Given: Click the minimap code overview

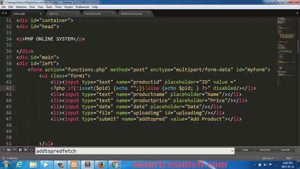Looking at the screenshot, I should coord(286,52).
